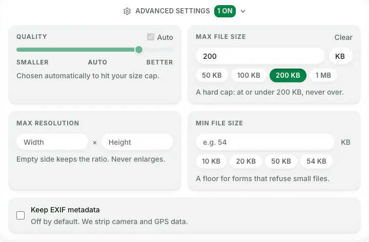The width and height of the screenshot is (369, 242).
Task: Click Clear in Max File Size
Action: (343, 37)
